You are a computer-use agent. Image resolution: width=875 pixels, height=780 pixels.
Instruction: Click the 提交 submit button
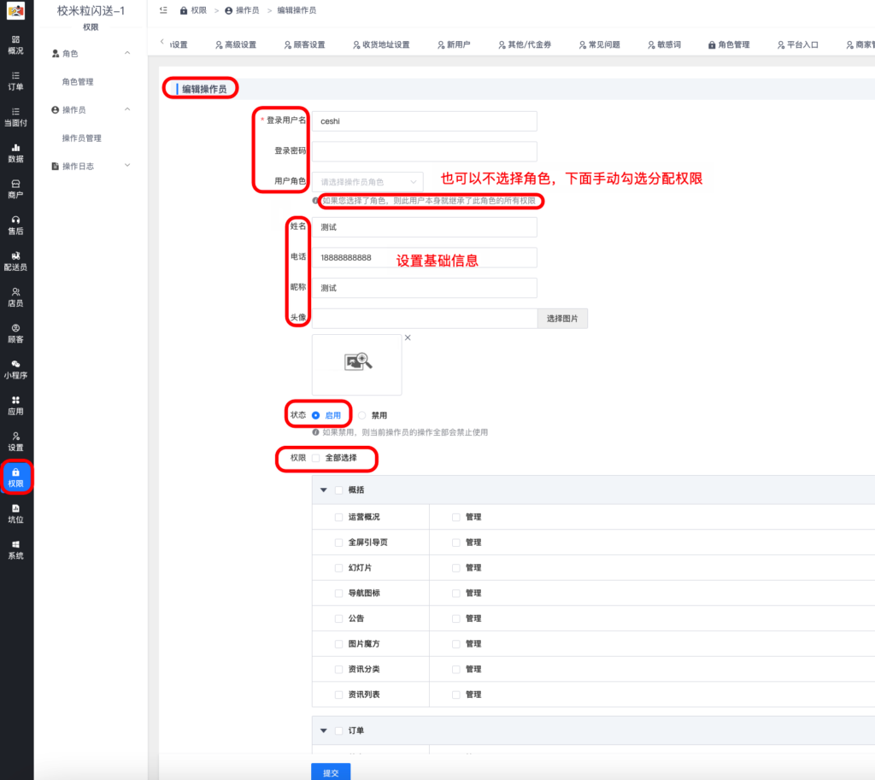[331, 771]
